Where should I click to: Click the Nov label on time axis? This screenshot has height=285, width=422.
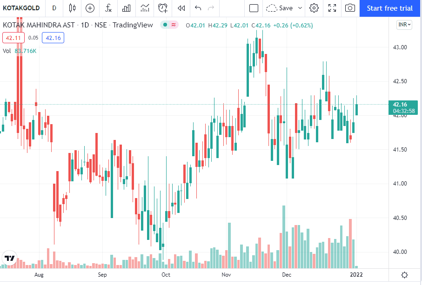click(226, 275)
